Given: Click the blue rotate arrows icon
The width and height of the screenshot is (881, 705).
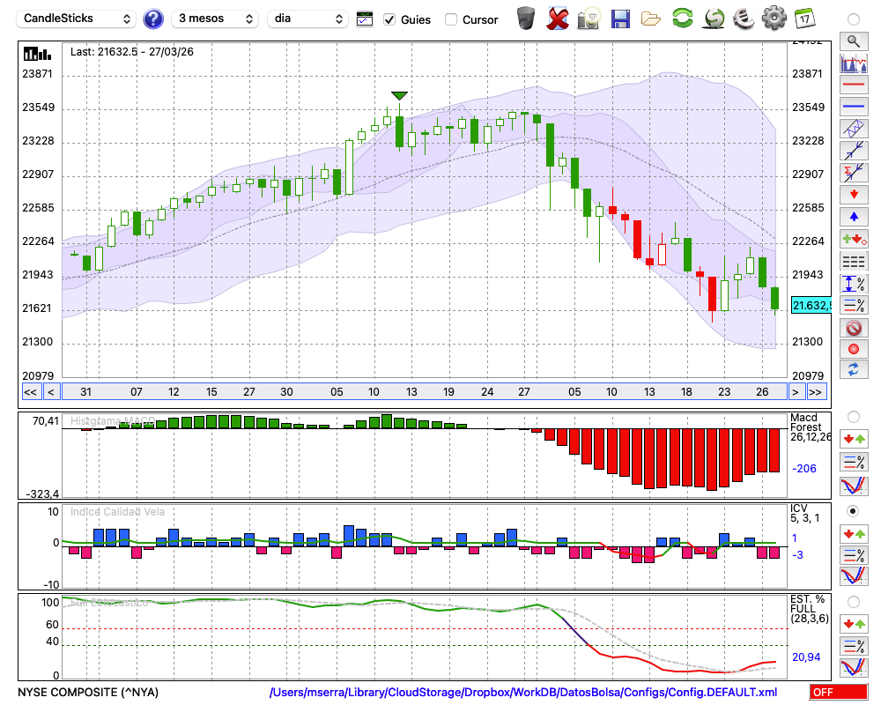Looking at the screenshot, I should 854,370.
